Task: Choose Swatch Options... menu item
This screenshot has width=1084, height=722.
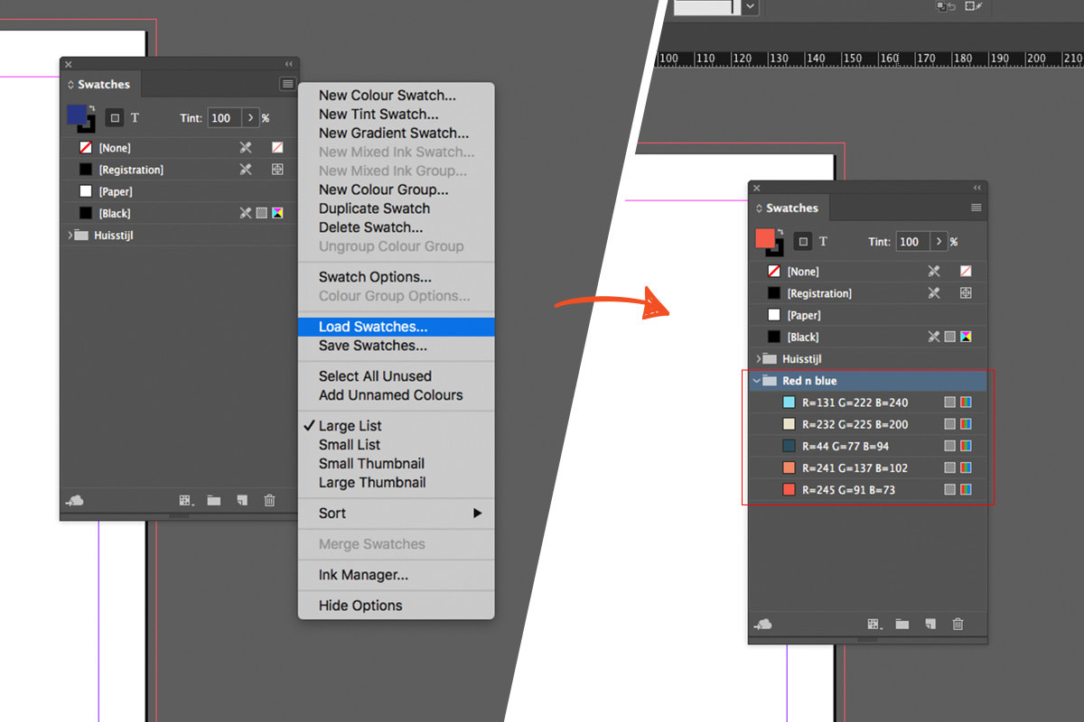Action: pyautogui.click(x=396, y=277)
